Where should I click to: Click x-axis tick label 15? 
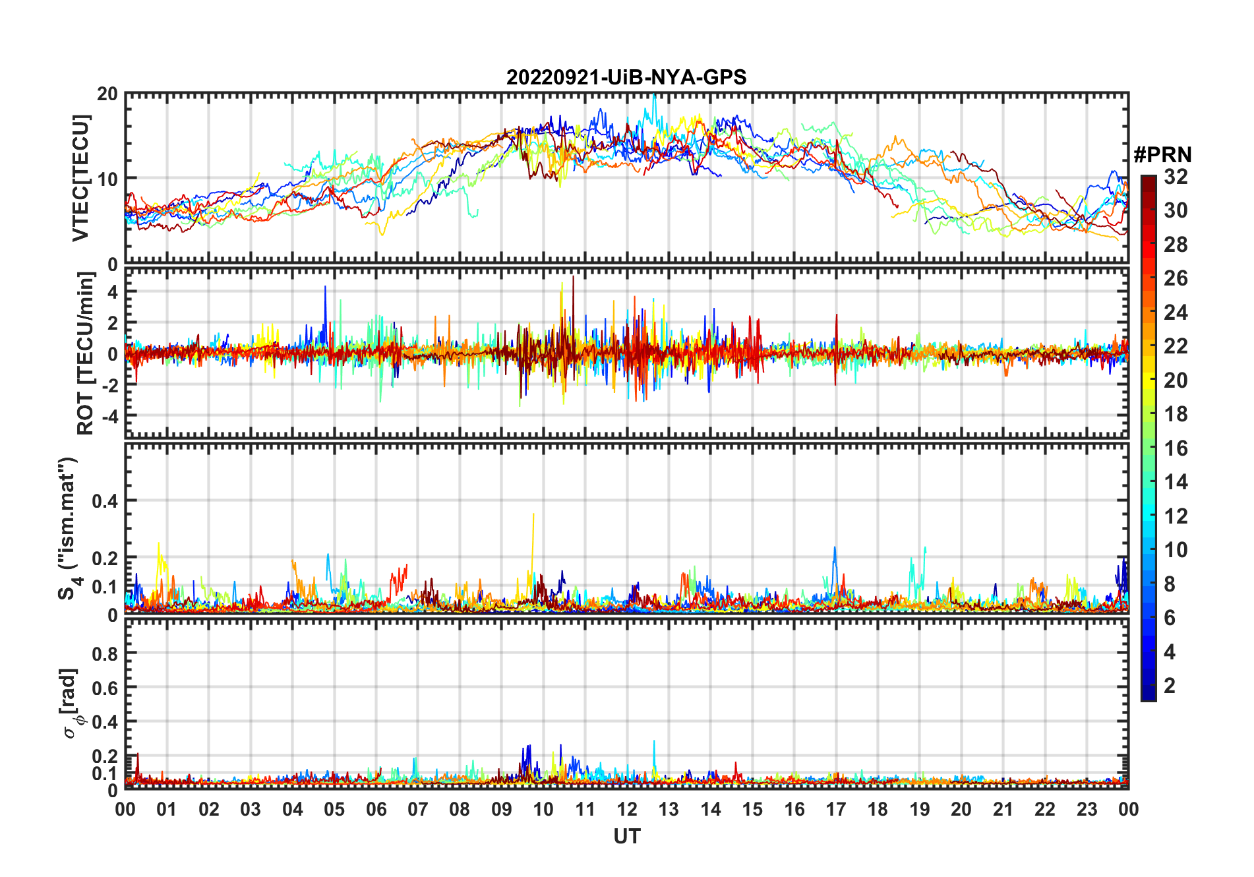click(752, 809)
